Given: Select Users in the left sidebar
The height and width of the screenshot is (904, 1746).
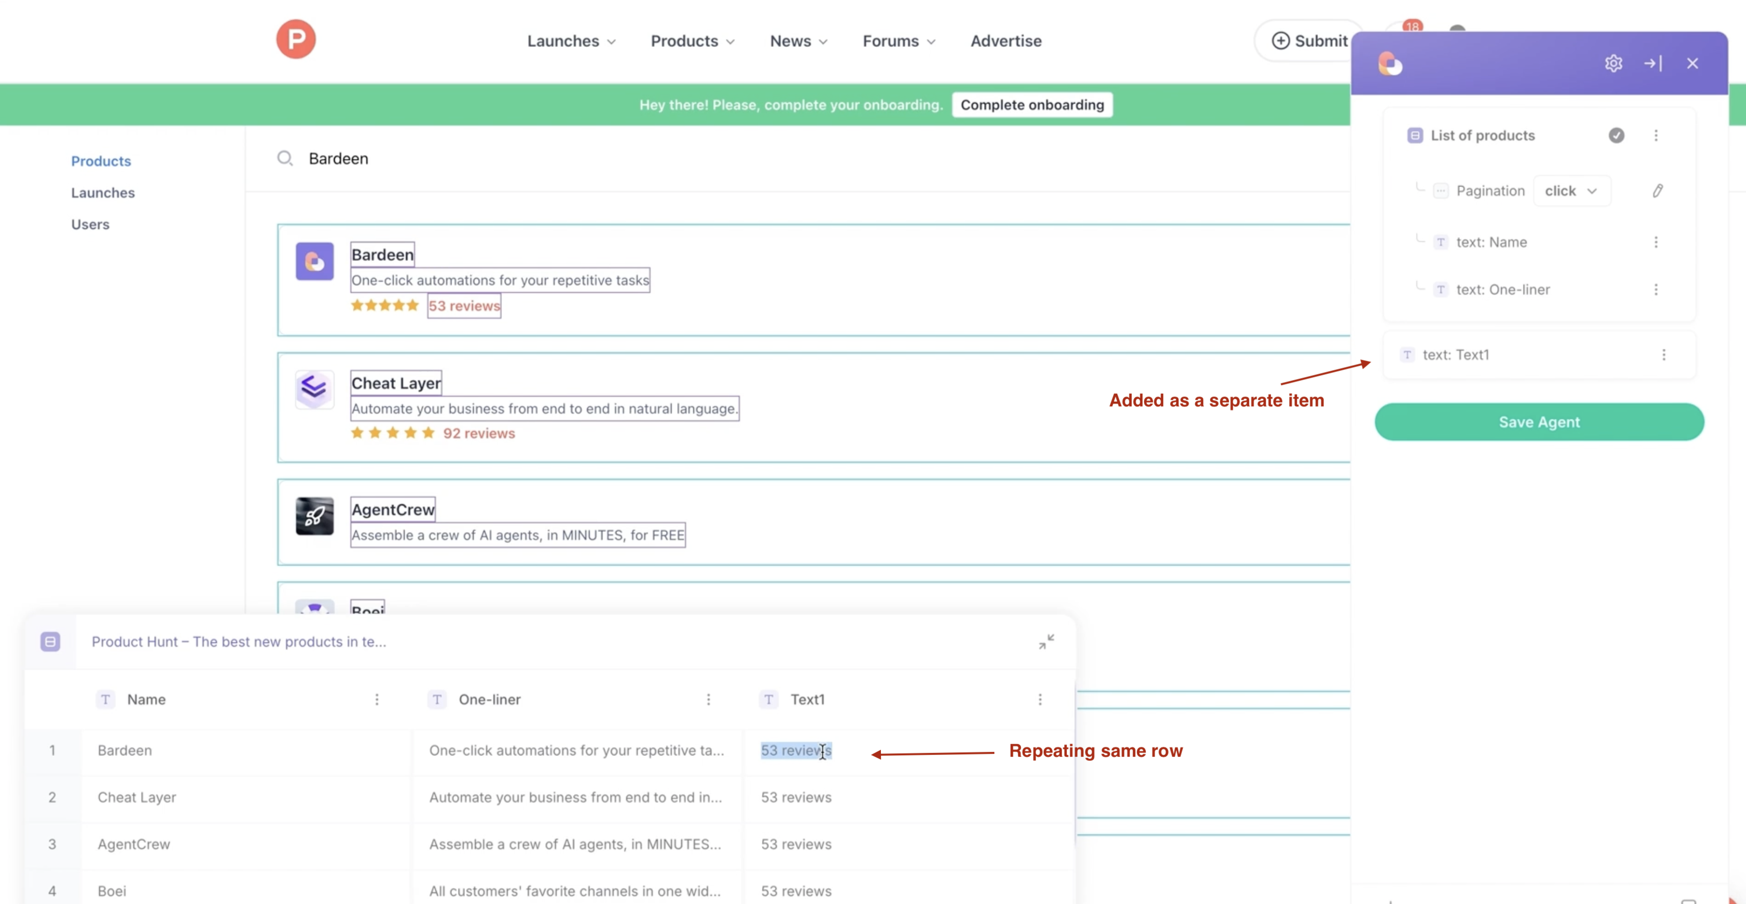Looking at the screenshot, I should click(90, 225).
